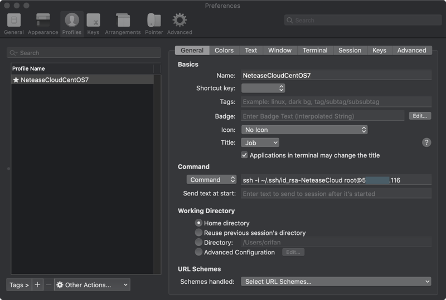Open the Keys preferences icon
The width and height of the screenshot is (446, 300).
[93, 23]
